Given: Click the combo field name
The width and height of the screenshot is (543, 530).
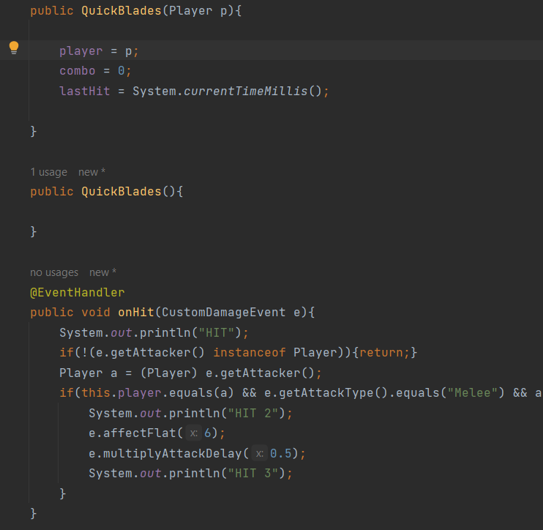Looking at the screenshot, I should pos(78,71).
